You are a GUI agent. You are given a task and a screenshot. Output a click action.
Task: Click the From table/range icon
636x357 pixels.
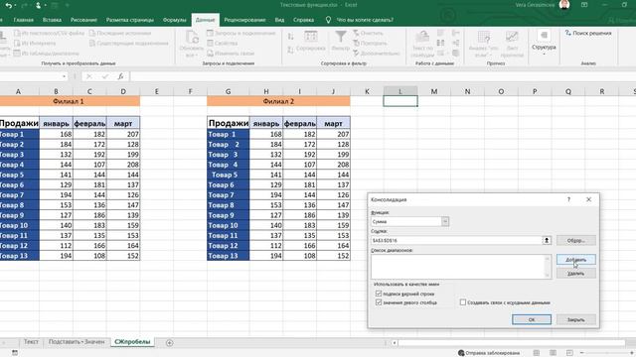[17, 53]
